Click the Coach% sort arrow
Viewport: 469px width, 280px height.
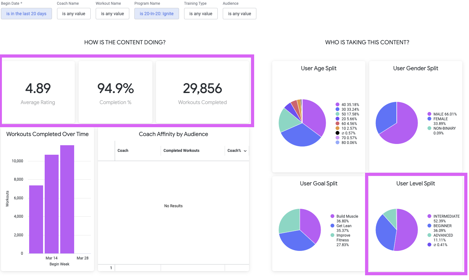pyautogui.click(x=245, y=151)
